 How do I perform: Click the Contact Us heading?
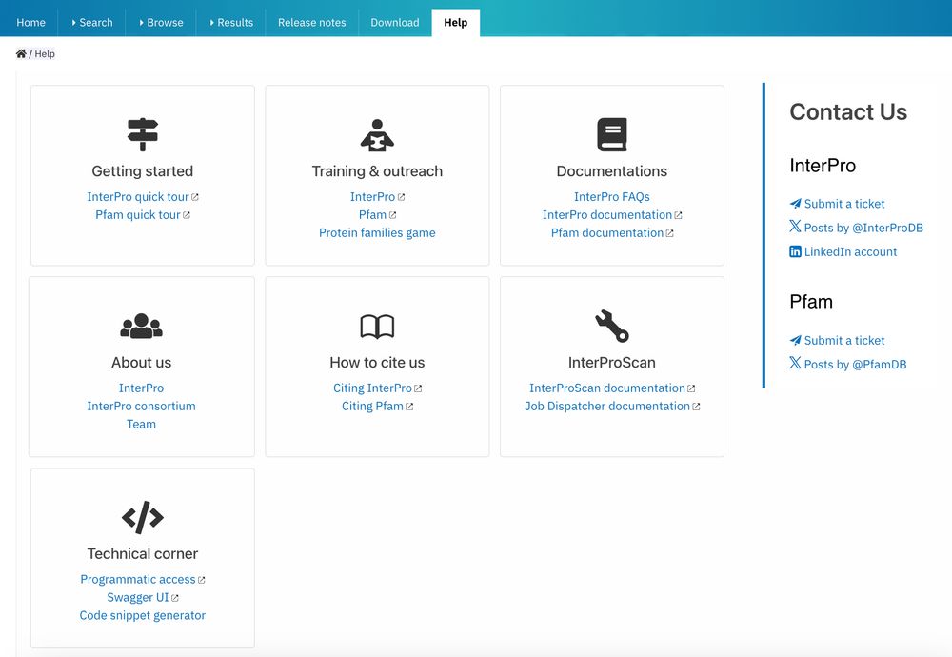(848, 111)
